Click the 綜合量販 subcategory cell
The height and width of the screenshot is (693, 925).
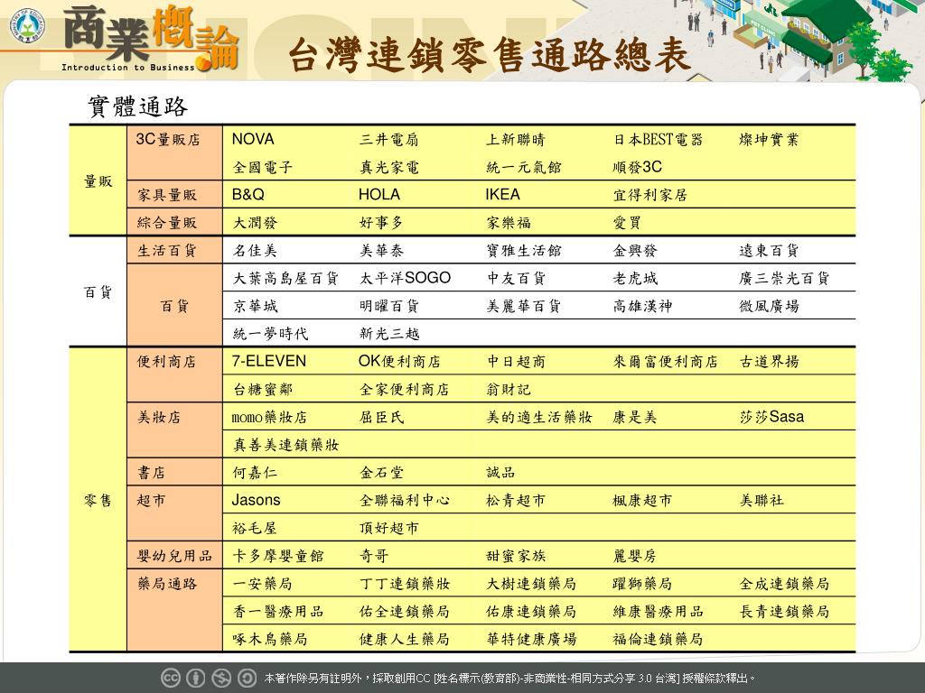click(x=174, y=222)
